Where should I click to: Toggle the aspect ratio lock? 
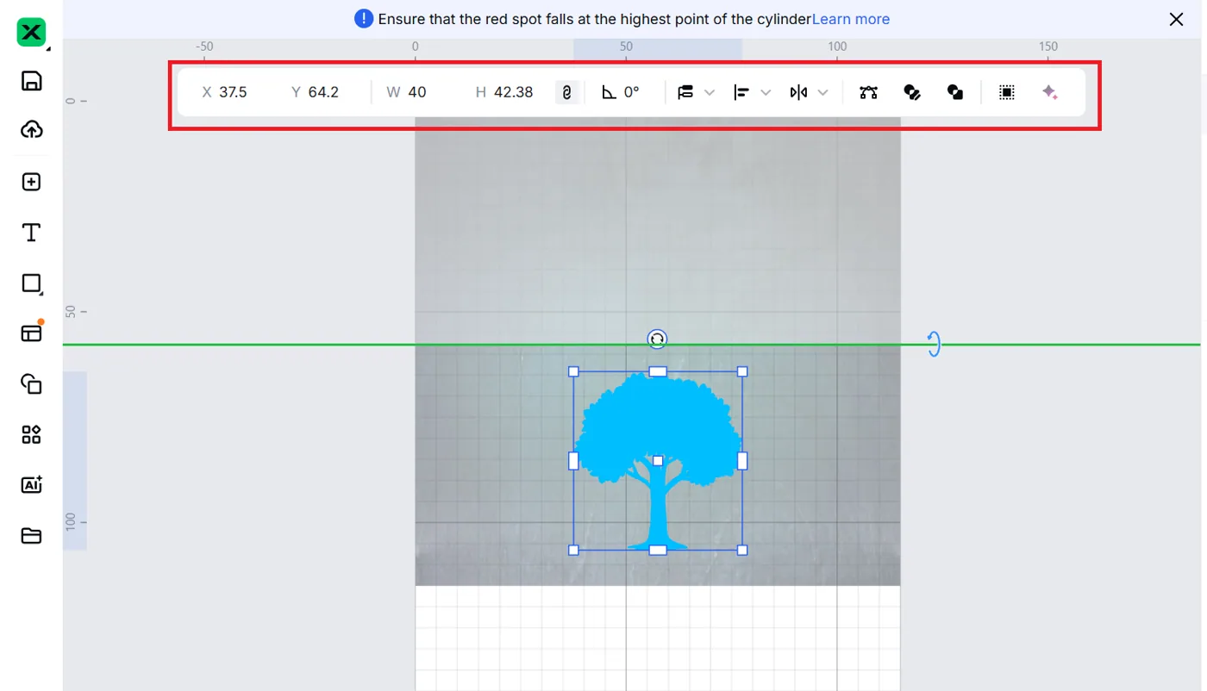tap(566, 92)
